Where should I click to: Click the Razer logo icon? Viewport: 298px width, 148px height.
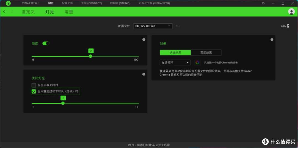click(8, 3)
